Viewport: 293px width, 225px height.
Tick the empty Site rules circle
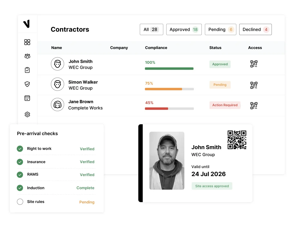[20, 202]
